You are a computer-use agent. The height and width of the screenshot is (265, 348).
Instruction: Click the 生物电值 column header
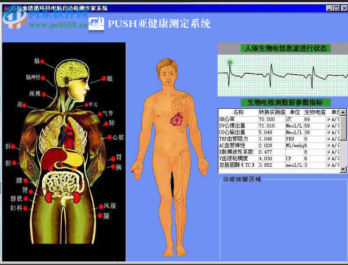point(315,112)
